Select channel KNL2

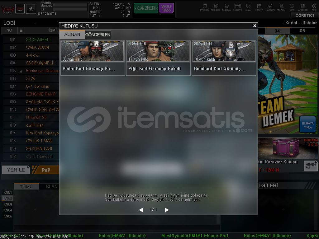click(x=7, y=198)
